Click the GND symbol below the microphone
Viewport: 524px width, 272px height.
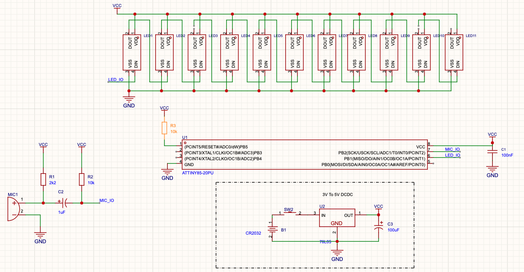(x=40, y=235)
